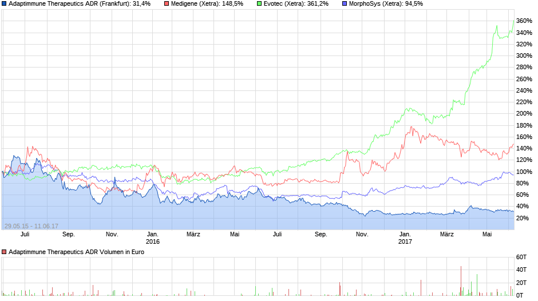538x301 pixels.
Task: Click the red Medigene legend swatch
Action: [x=167, y=4]
